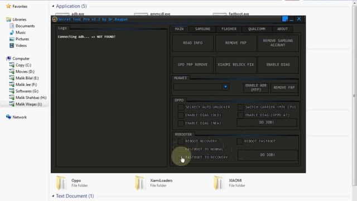Click the Huawei model combo box field

201,87
